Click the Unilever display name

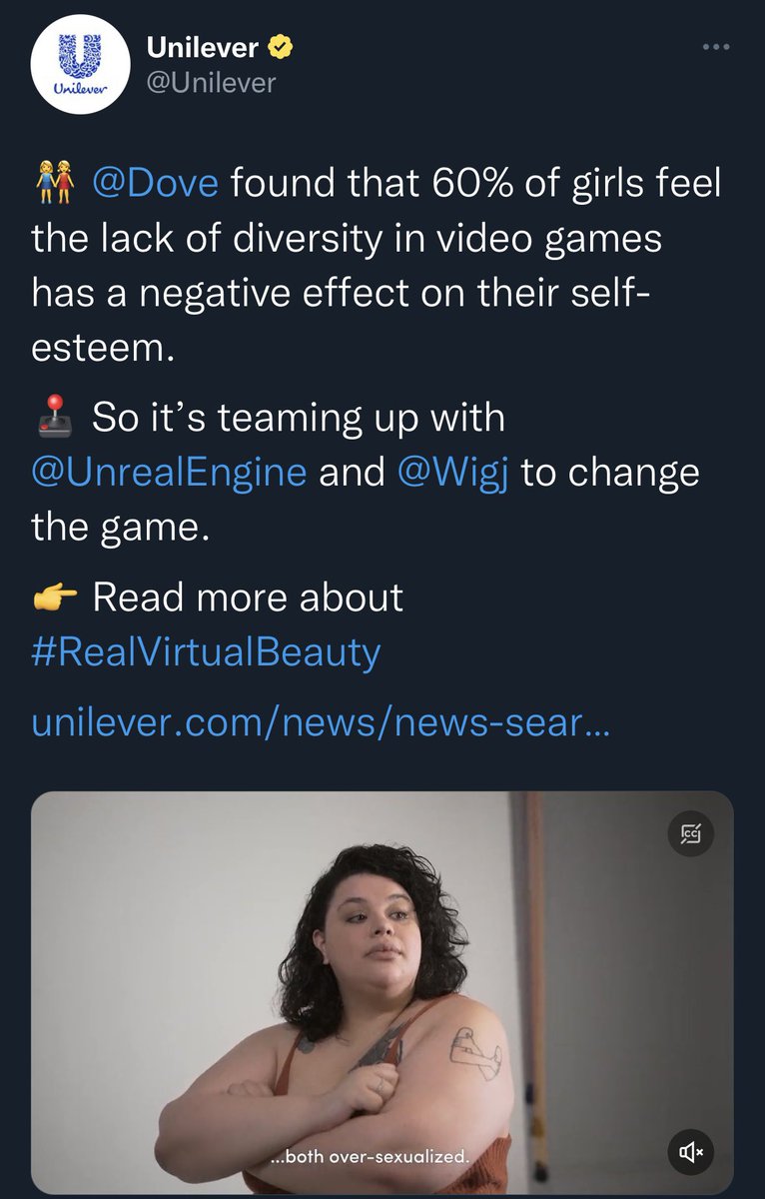(203, 47)
